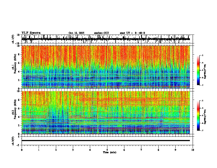
Task: Click the ch.1 spectrogram color scale bar
Action: click(198, 70)
